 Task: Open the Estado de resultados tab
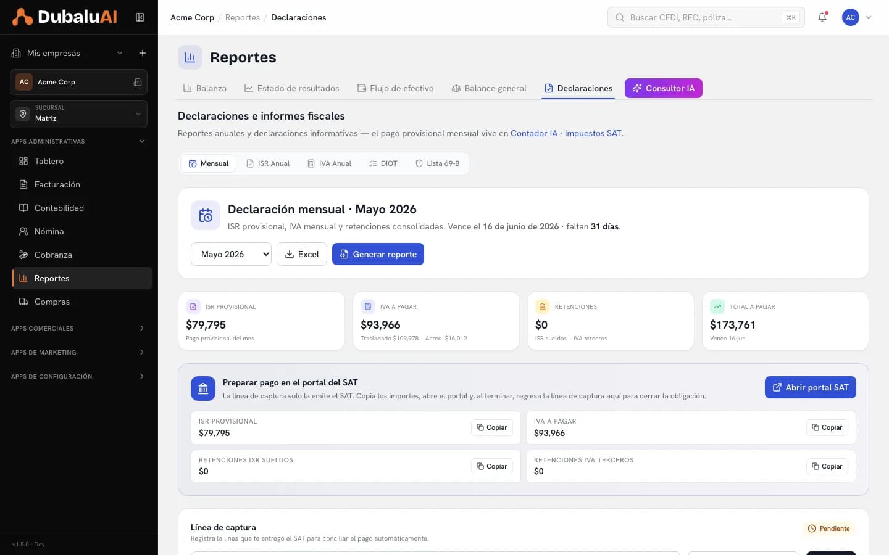click(291, 88)
